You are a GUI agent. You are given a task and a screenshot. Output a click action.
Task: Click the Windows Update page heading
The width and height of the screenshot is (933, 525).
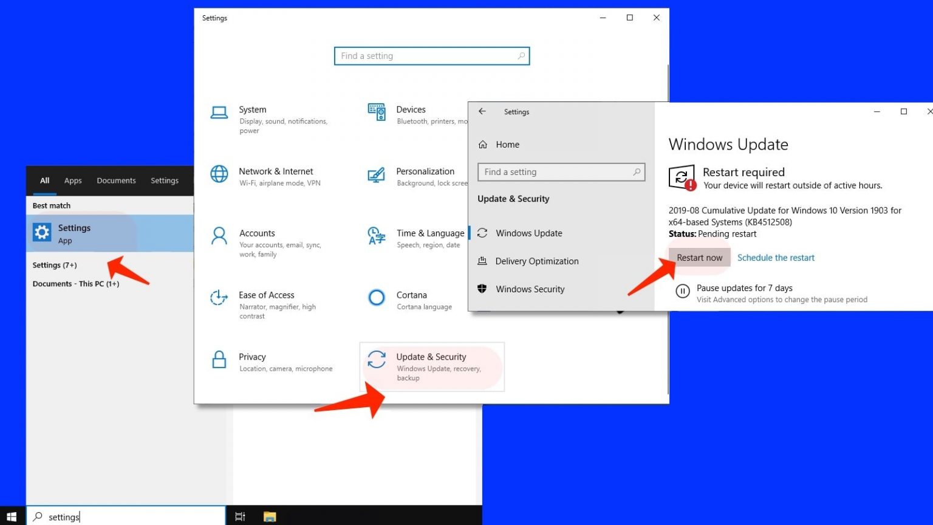pyautogui.click(x=728, y=145)
